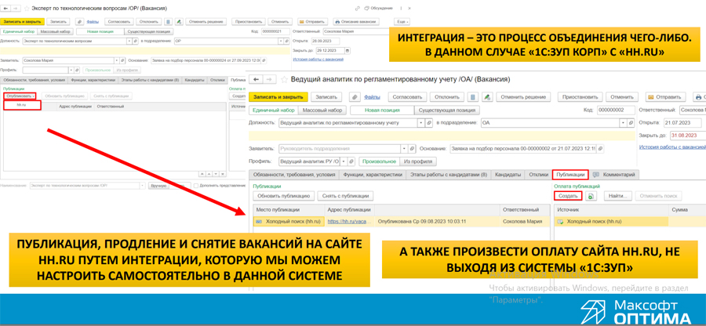Expand the ОР department dropdown
Screen dimensions: 706x326
click(281, 41)
